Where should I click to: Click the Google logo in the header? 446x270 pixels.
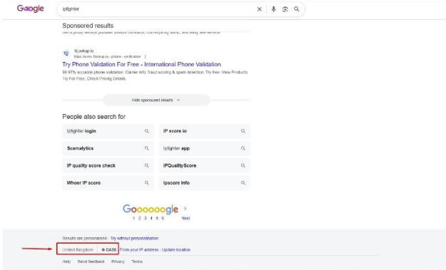pyautogui.click(x=30, y=9)
